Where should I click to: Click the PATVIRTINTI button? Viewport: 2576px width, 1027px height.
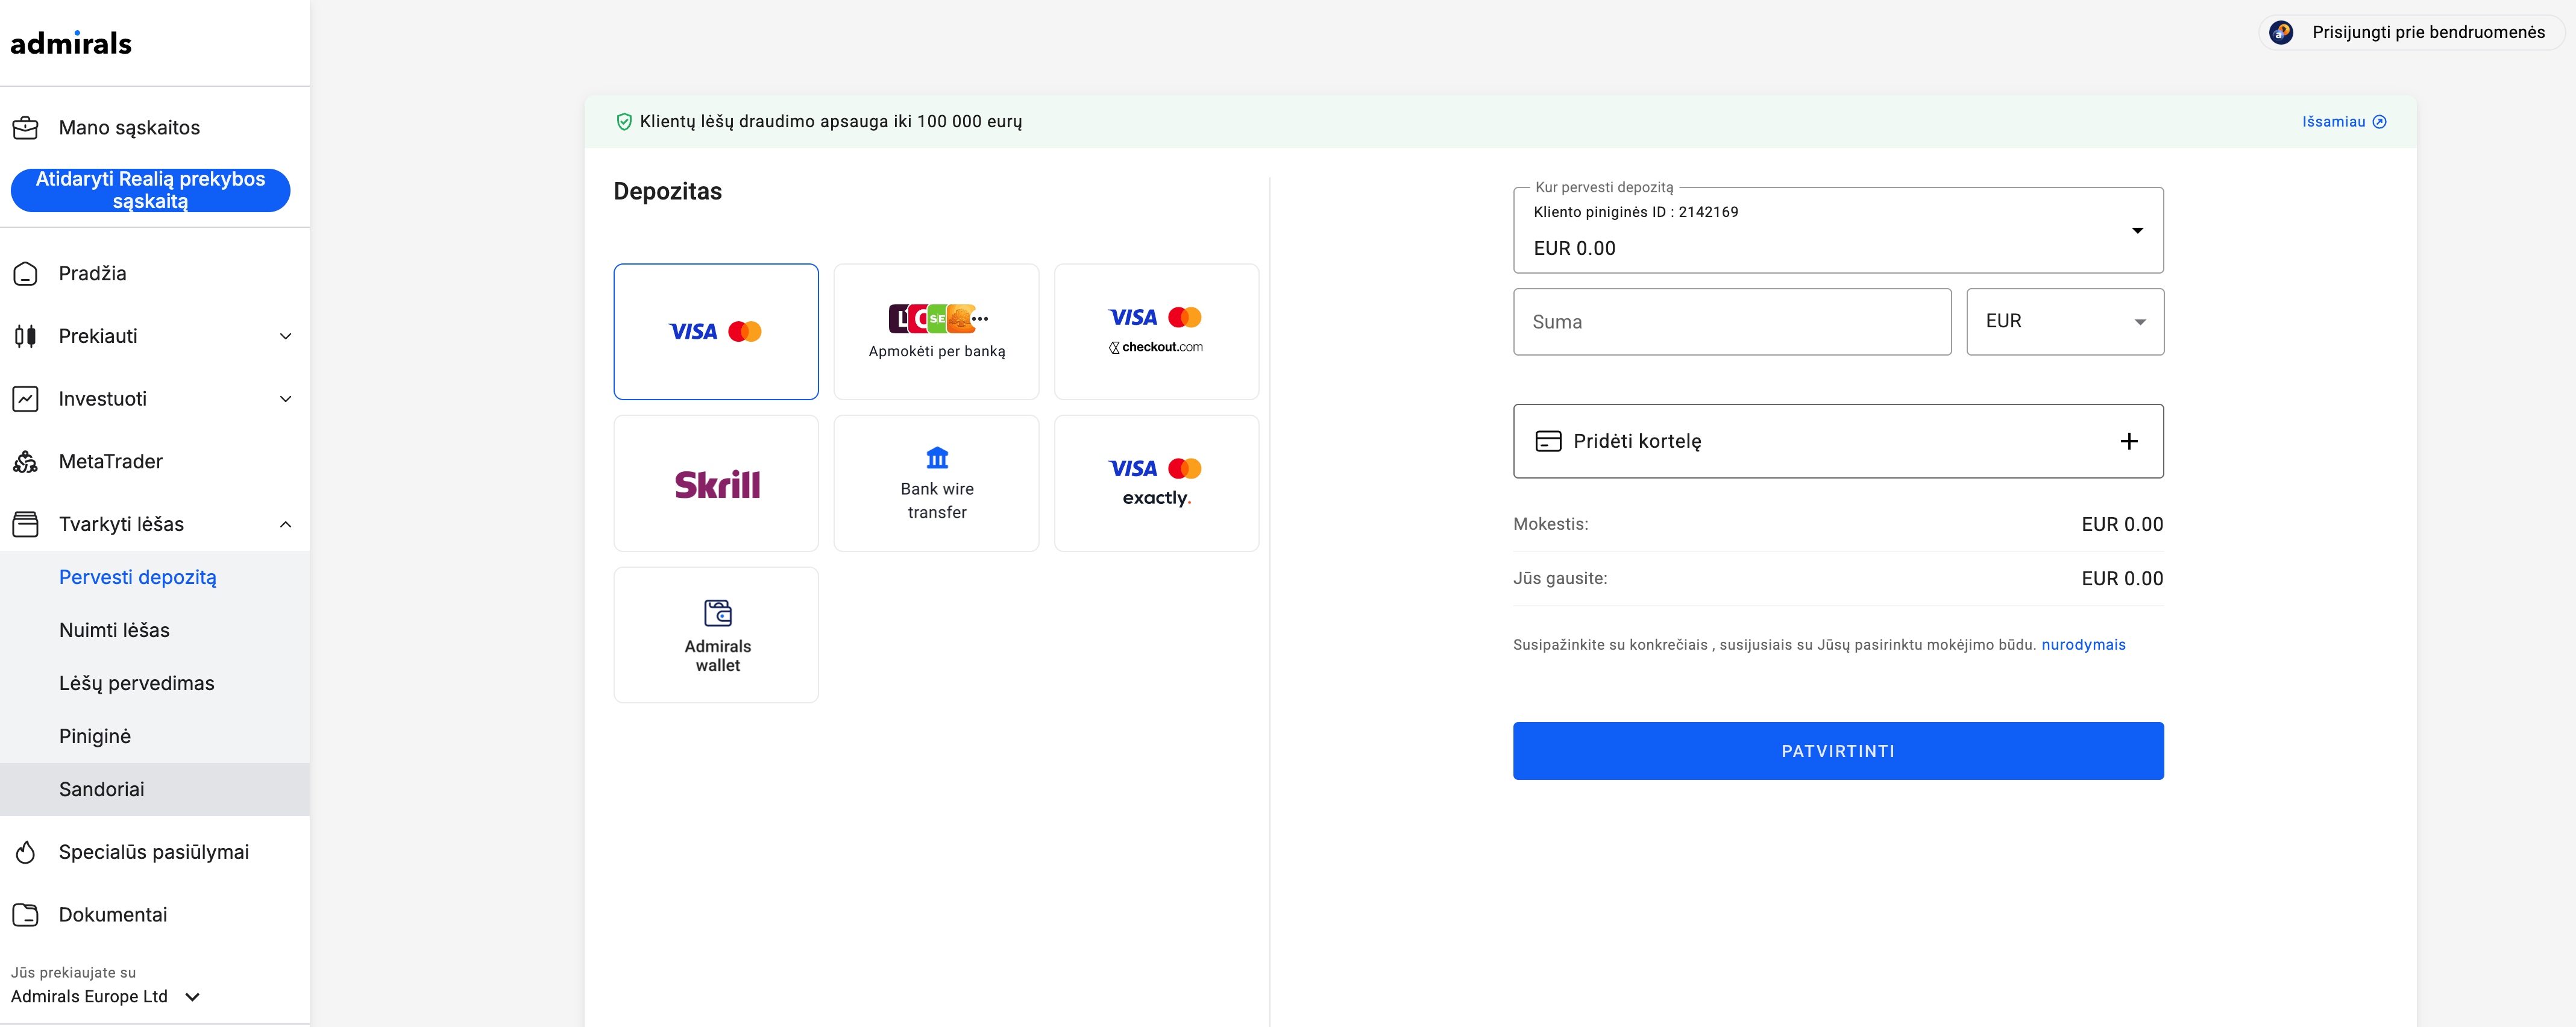point(1838,751)
